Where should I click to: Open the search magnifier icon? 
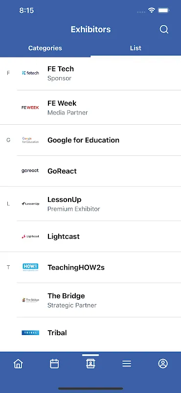click(164, 29)
